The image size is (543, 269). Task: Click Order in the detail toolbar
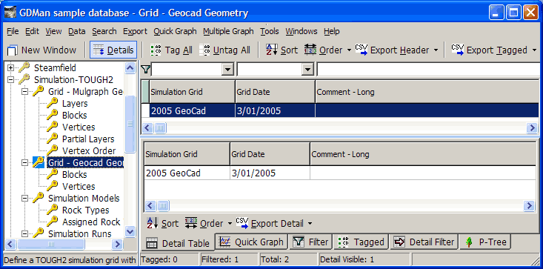tap(204, 224)
